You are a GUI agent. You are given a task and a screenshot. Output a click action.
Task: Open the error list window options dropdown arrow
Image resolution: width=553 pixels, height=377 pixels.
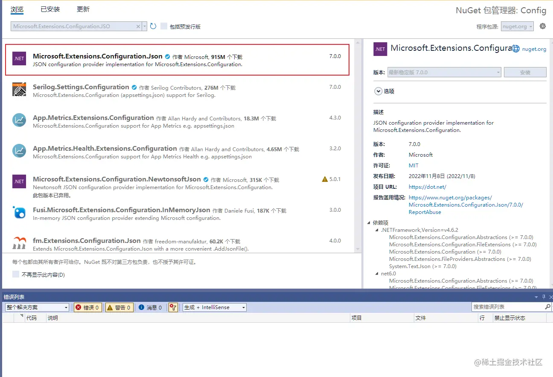pos(536,297)
